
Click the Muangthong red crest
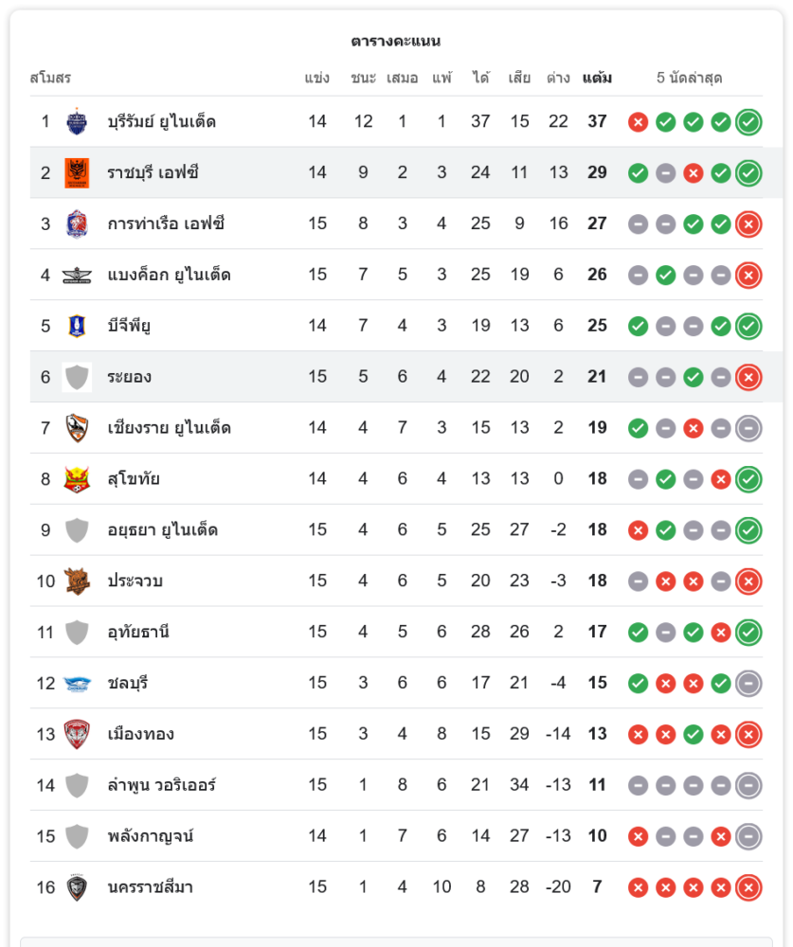77,734
